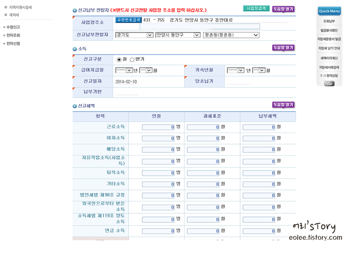
Task: Click the detailed address input field
Action: pyautogui.click(x=199, y=26)
